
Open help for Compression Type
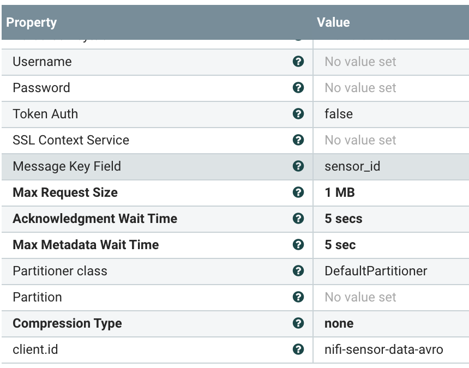298,323
